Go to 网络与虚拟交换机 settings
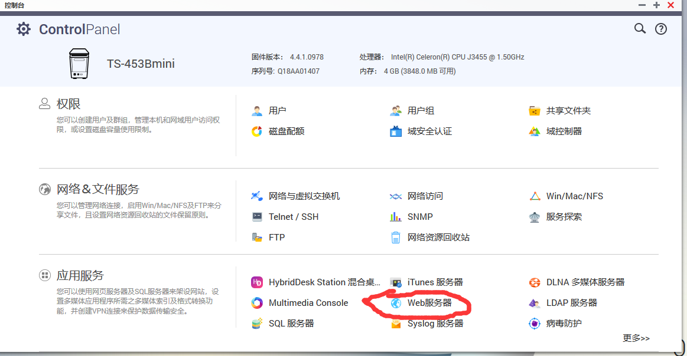 pos(304,196)
